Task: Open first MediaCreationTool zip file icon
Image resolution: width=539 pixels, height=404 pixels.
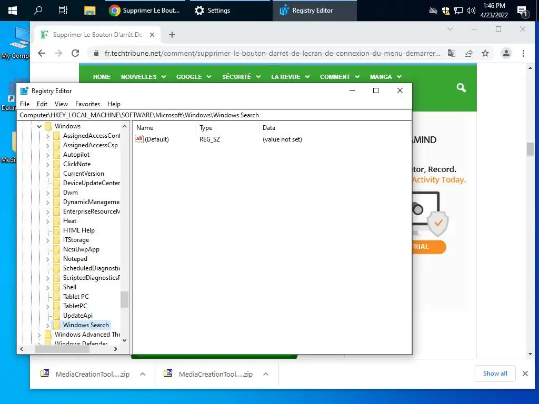Action: click(45, 373)
